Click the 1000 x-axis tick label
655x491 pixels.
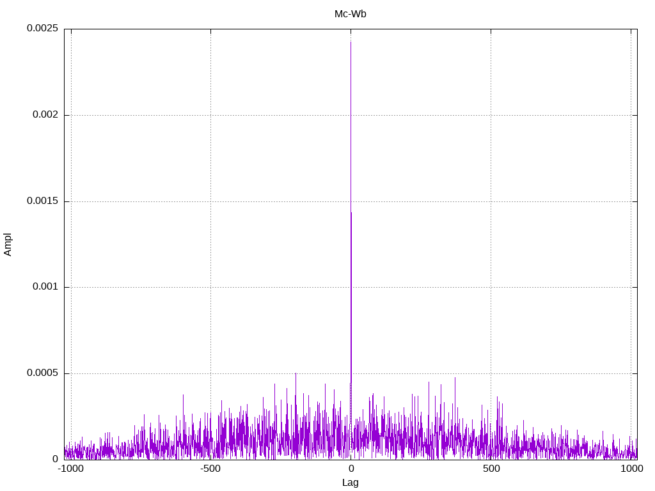[x=631, y=469]
